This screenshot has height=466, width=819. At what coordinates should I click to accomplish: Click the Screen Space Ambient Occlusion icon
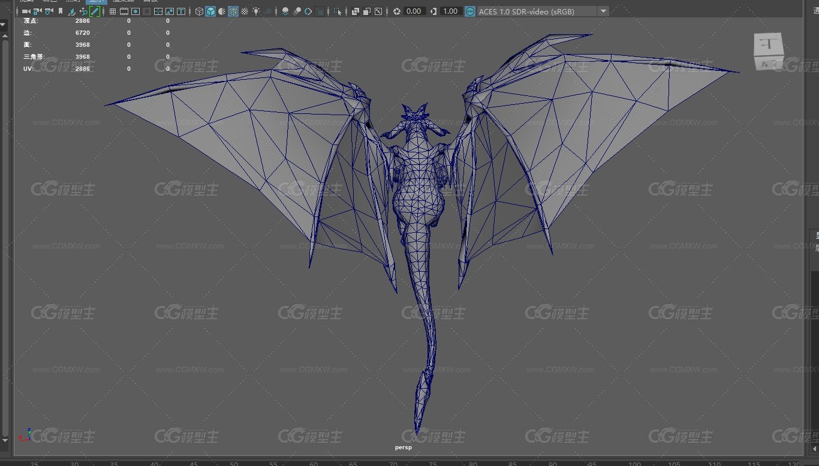[285, 11]
